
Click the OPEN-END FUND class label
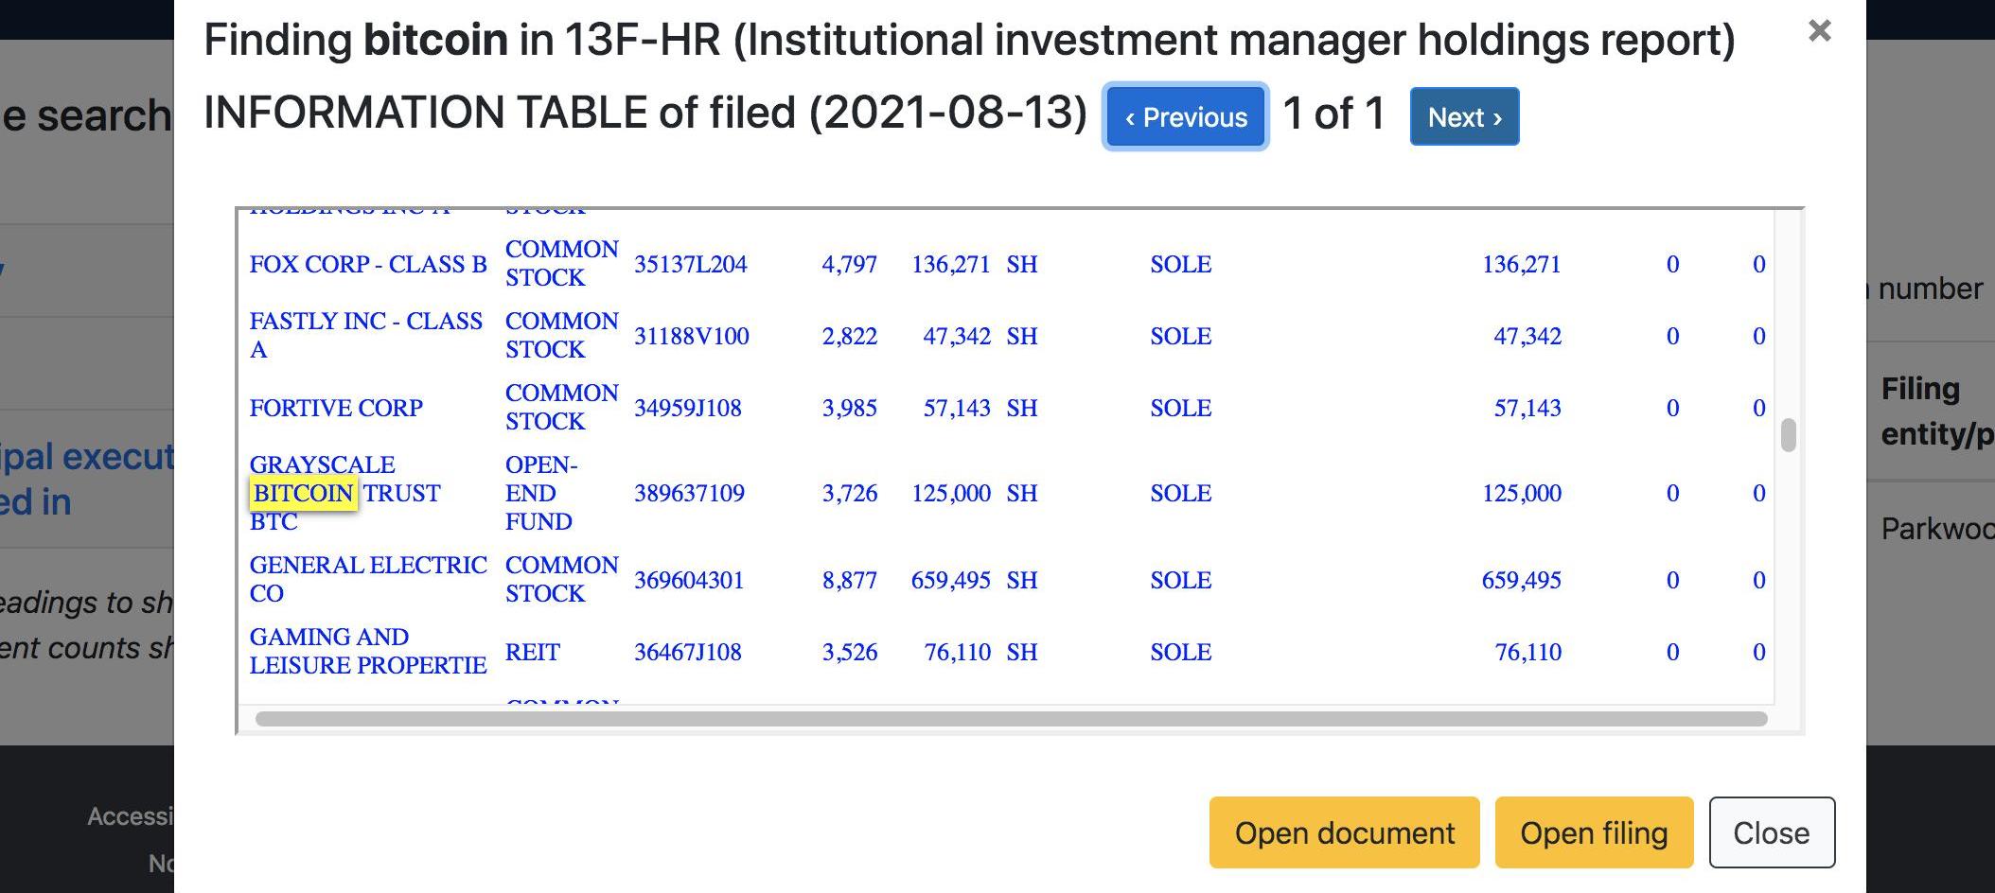[540, 493]
